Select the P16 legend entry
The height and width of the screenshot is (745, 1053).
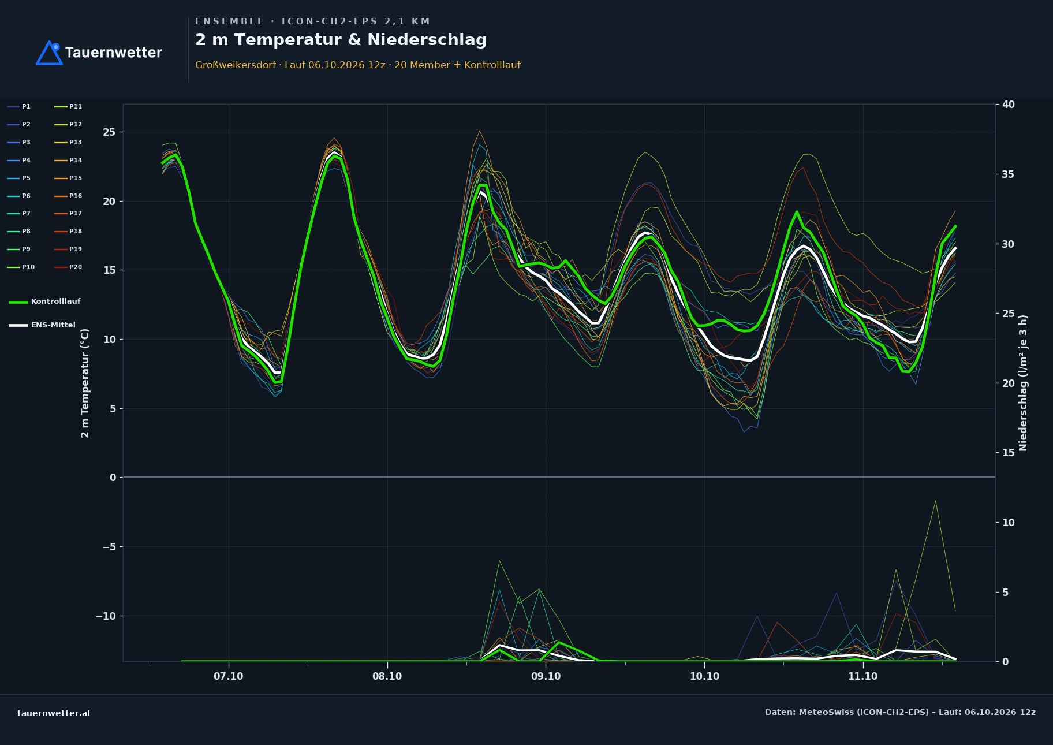coord(68,196)
